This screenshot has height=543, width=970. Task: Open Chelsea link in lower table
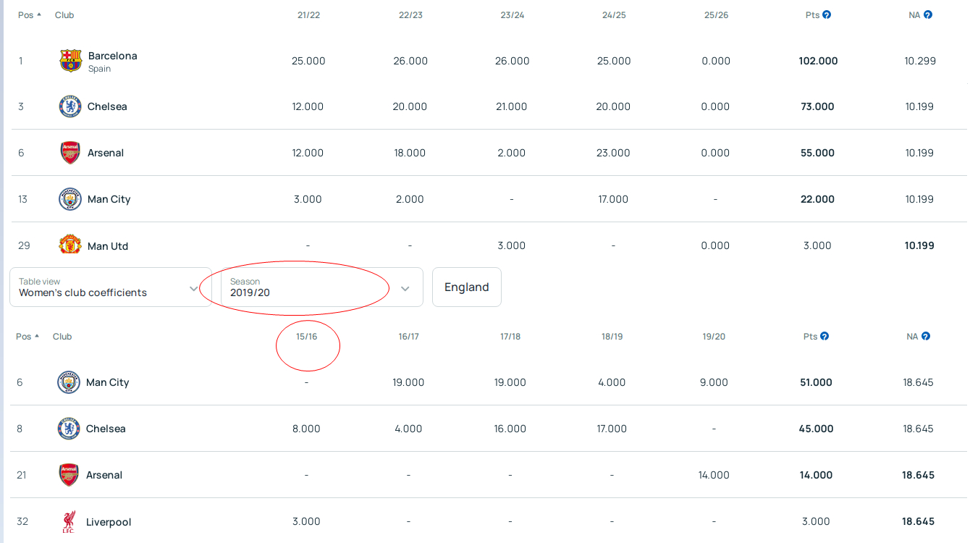click(x=106, y=429)
